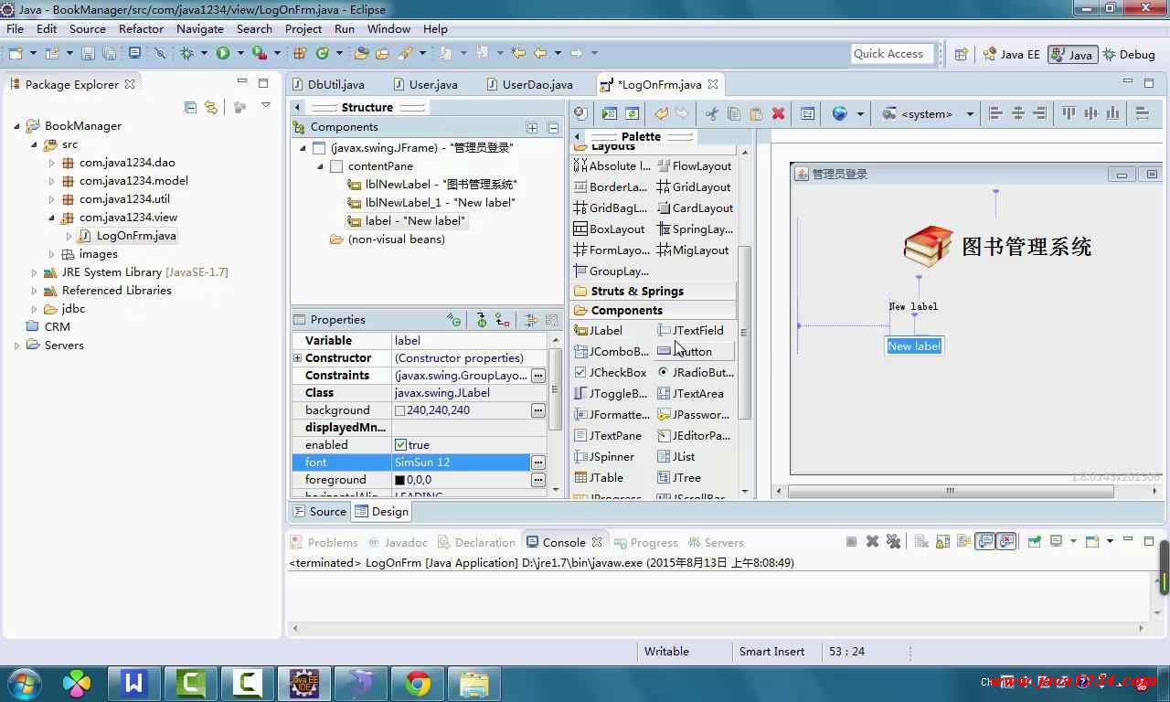Open the Problems view tab
Viewport: 1170px width, 702px height.
pyautogui.click(x=324, y=542)
